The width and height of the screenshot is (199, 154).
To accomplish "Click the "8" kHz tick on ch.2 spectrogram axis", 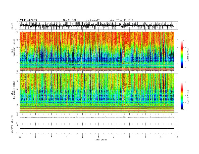I will [17, 81].
